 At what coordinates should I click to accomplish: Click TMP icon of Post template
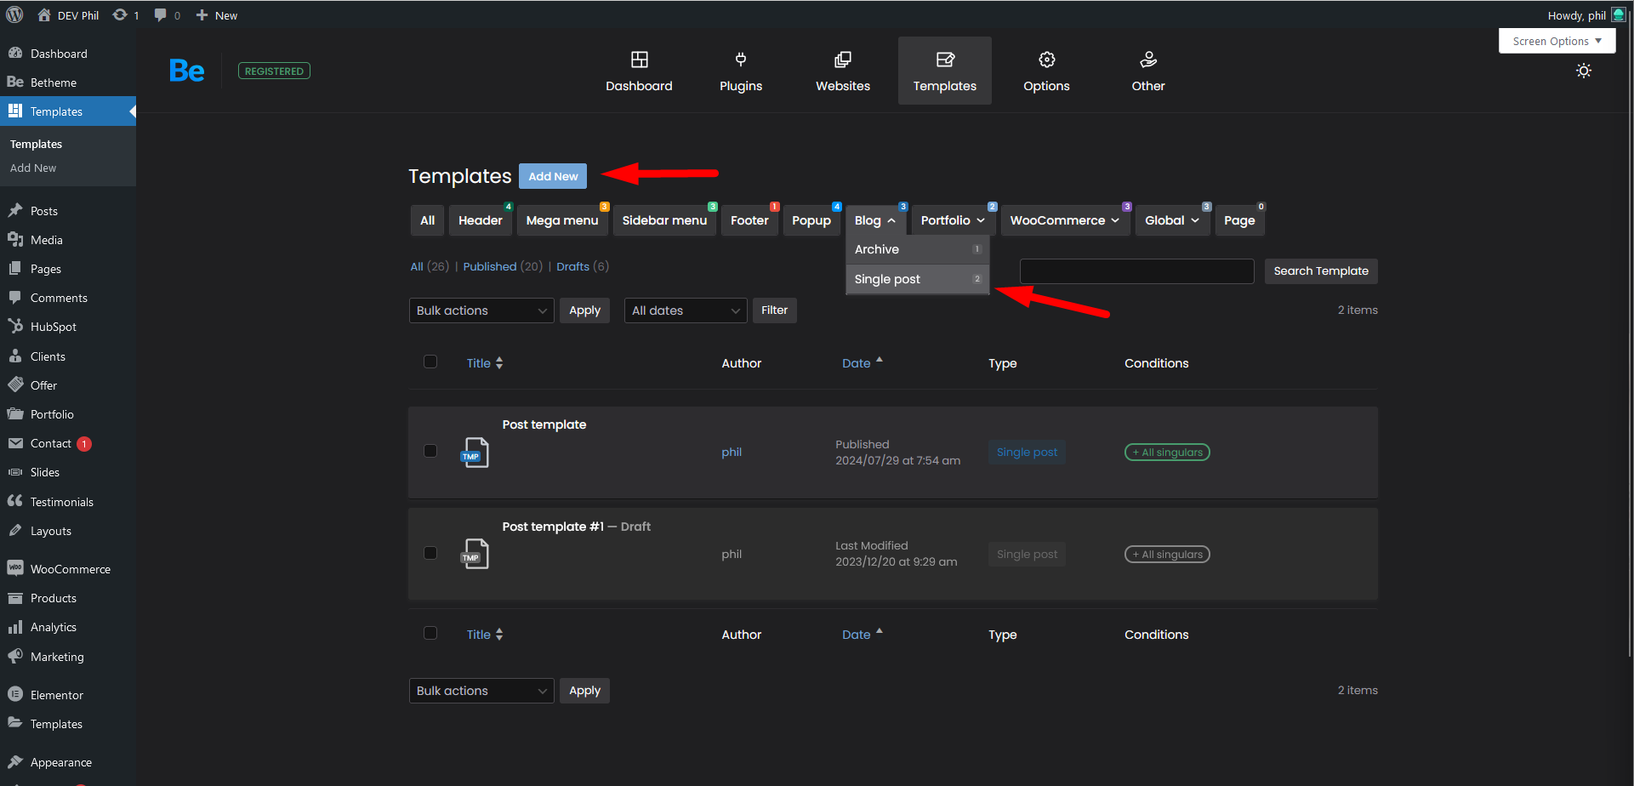[x=475, y=453]
